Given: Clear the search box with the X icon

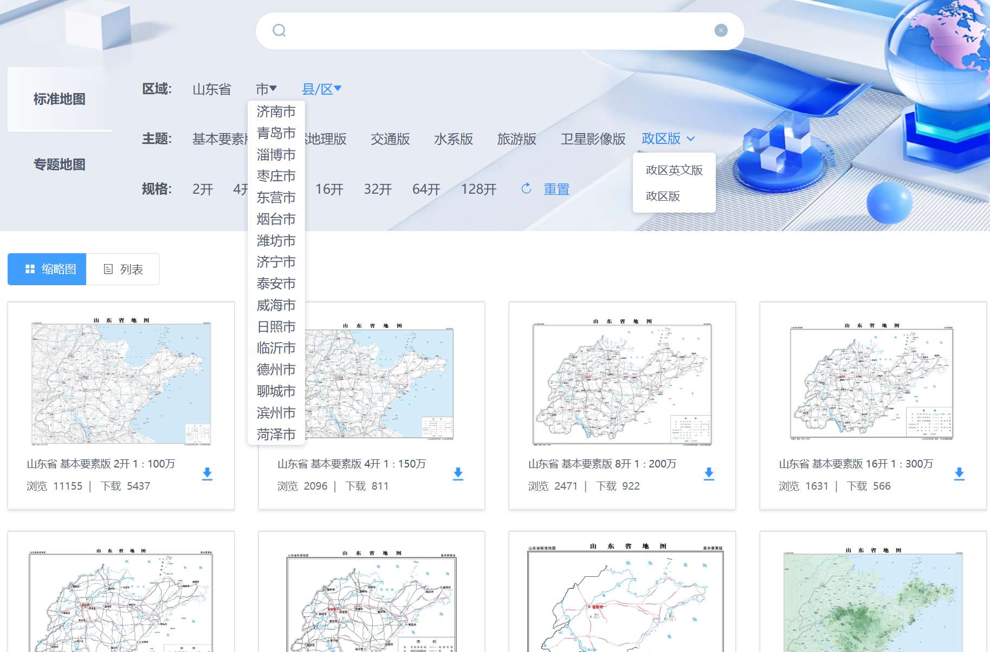Looking at the screenshot, I should click(x=721, y=30).
